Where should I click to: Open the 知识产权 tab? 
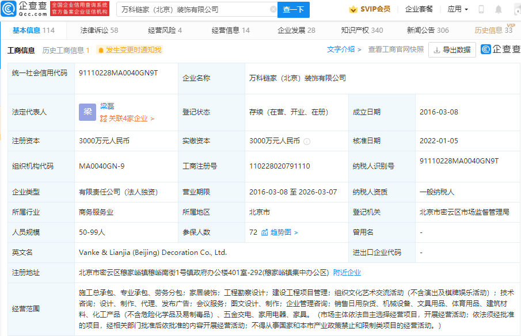[362, 30]
